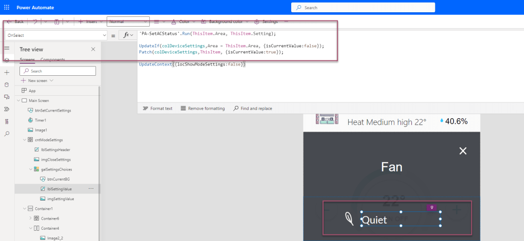Open the Data sources sidebar icon
Image resolution: width=524 pixels, height=241 pixels.
[7, 84]
